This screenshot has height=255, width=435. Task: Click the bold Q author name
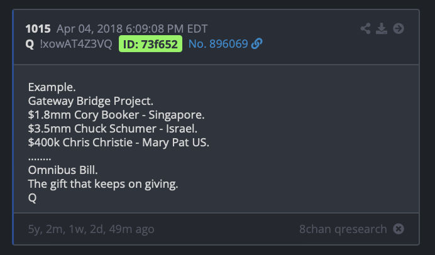click(x=30, y=44)
